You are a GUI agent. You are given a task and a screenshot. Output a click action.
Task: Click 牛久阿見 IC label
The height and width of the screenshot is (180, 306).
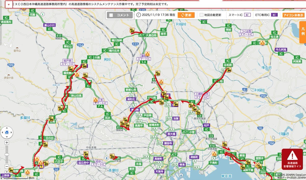point(281,49)
